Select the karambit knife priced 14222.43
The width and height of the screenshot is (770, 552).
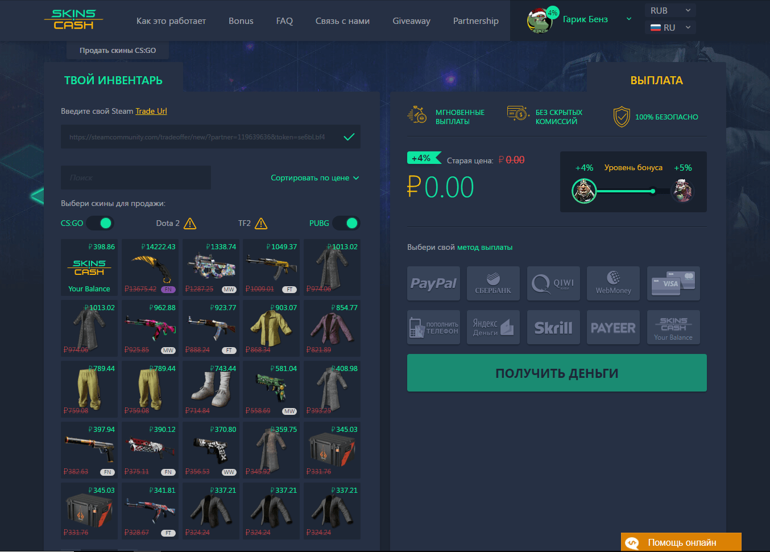click(150, 267)
